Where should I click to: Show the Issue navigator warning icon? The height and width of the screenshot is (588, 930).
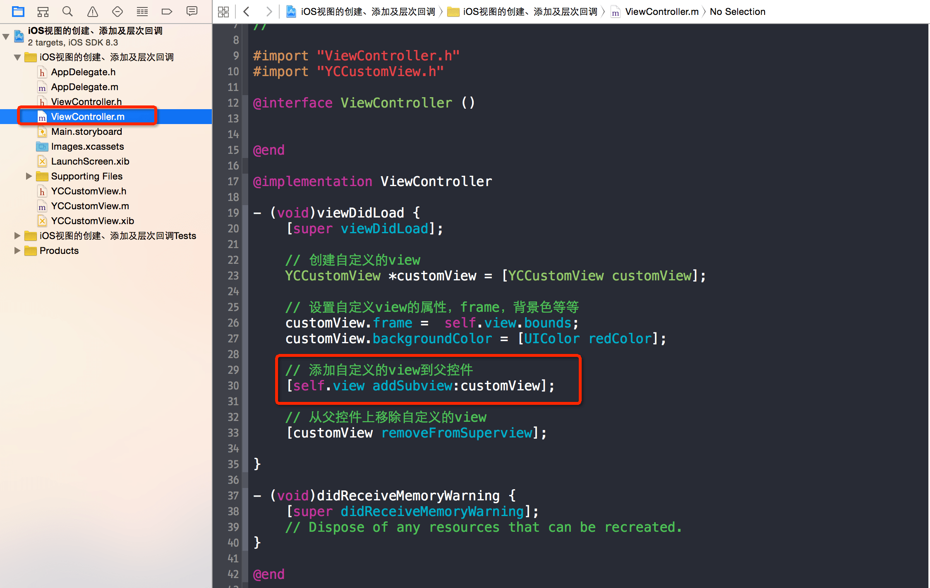93,12
